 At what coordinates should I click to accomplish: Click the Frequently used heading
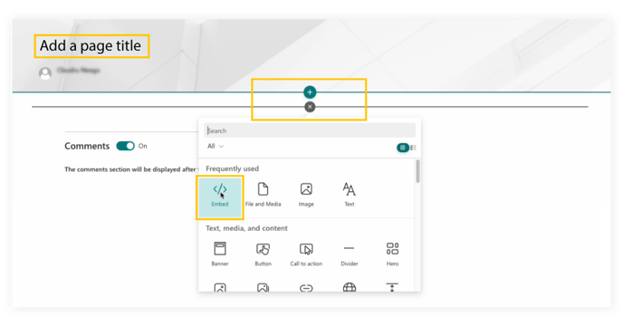coord(232,168)
